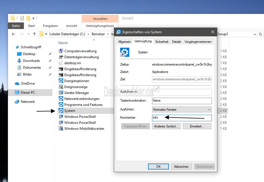Viewport: 264px width, 182px height.
Task: Click the Dieser PC monitor icon
Action: 17,93
